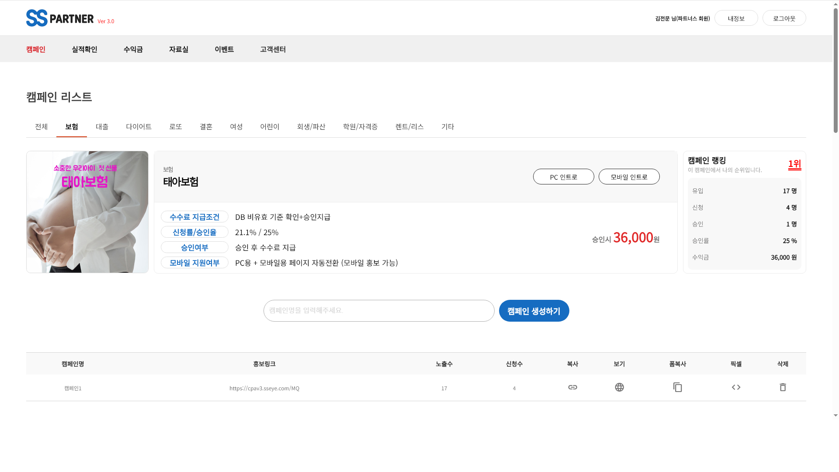Image resolution: width=839 pixels, height=472 pixels.
Task: Click the copy link icon for 캠페인1
Action: [572, 387]
